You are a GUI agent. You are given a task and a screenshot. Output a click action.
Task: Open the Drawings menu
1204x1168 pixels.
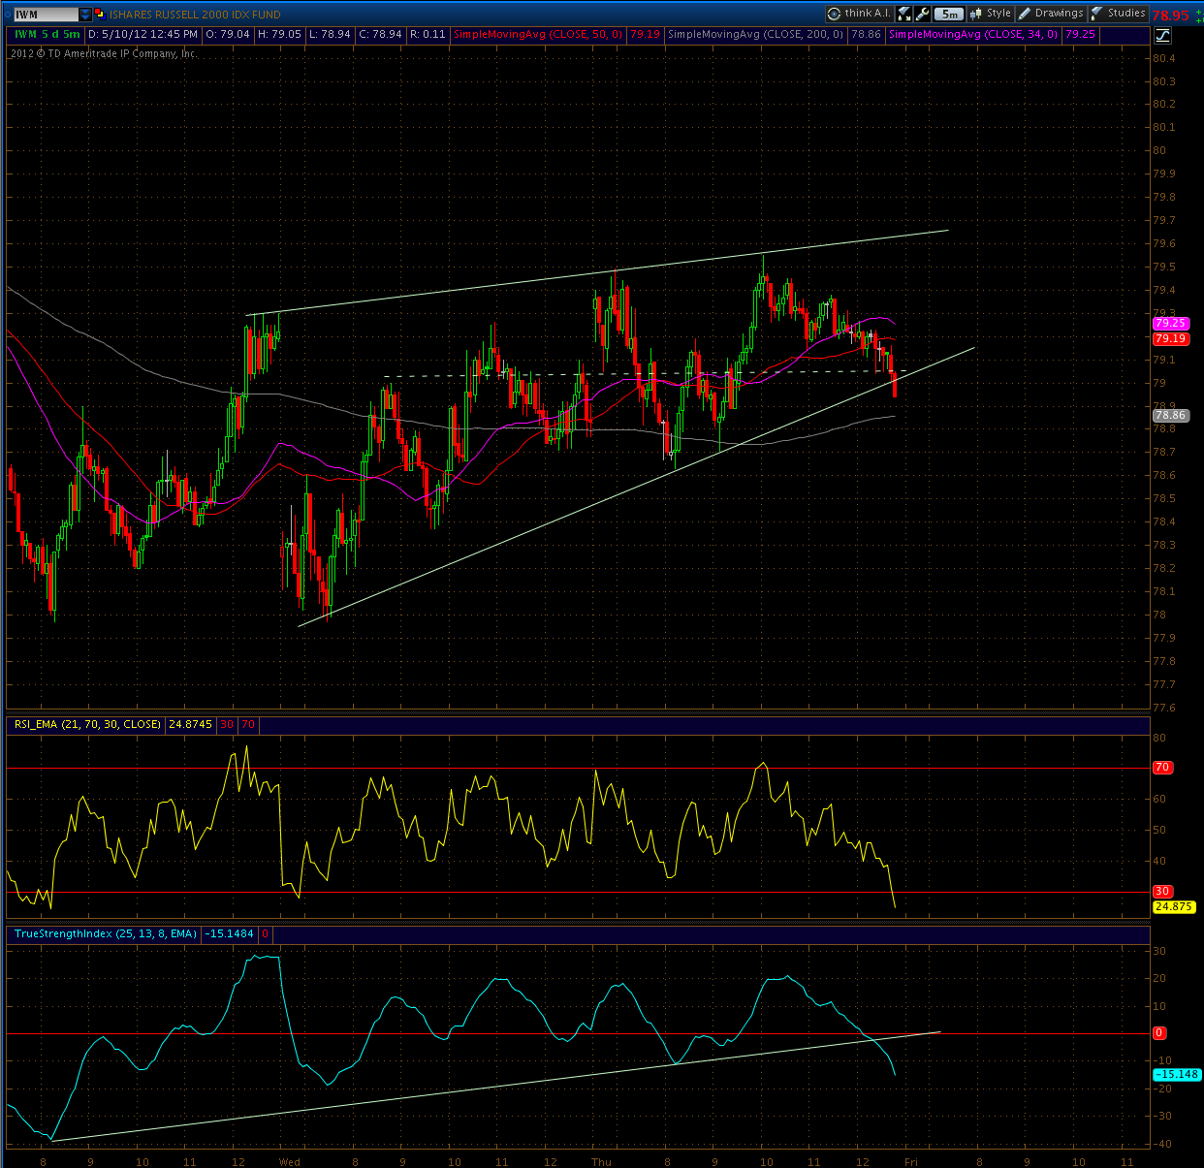coord(1051,14)
